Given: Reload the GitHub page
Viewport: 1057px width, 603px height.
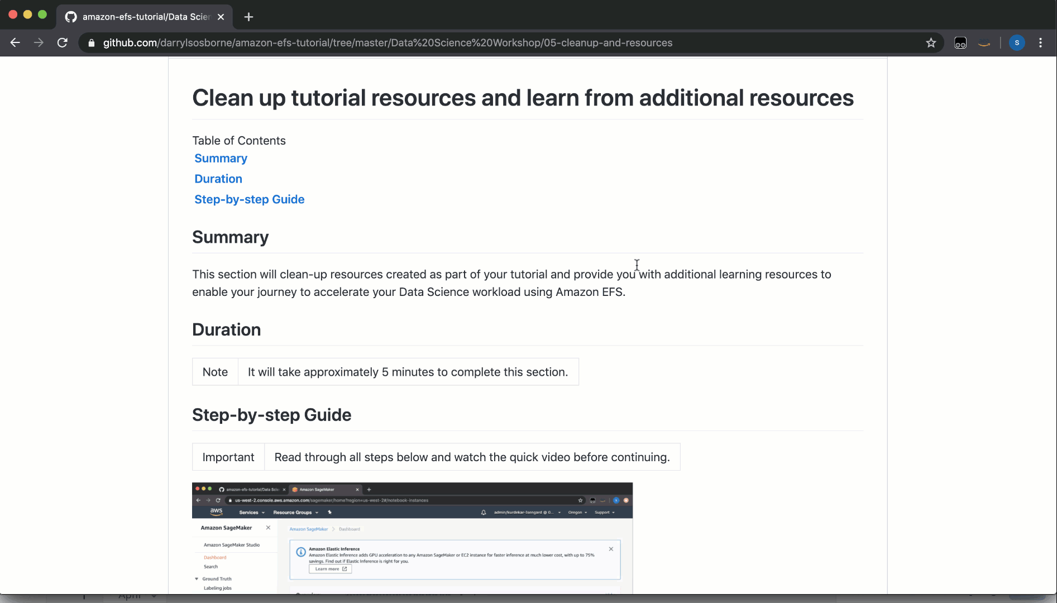Looking at the screenshot, I should click(63, 42).
